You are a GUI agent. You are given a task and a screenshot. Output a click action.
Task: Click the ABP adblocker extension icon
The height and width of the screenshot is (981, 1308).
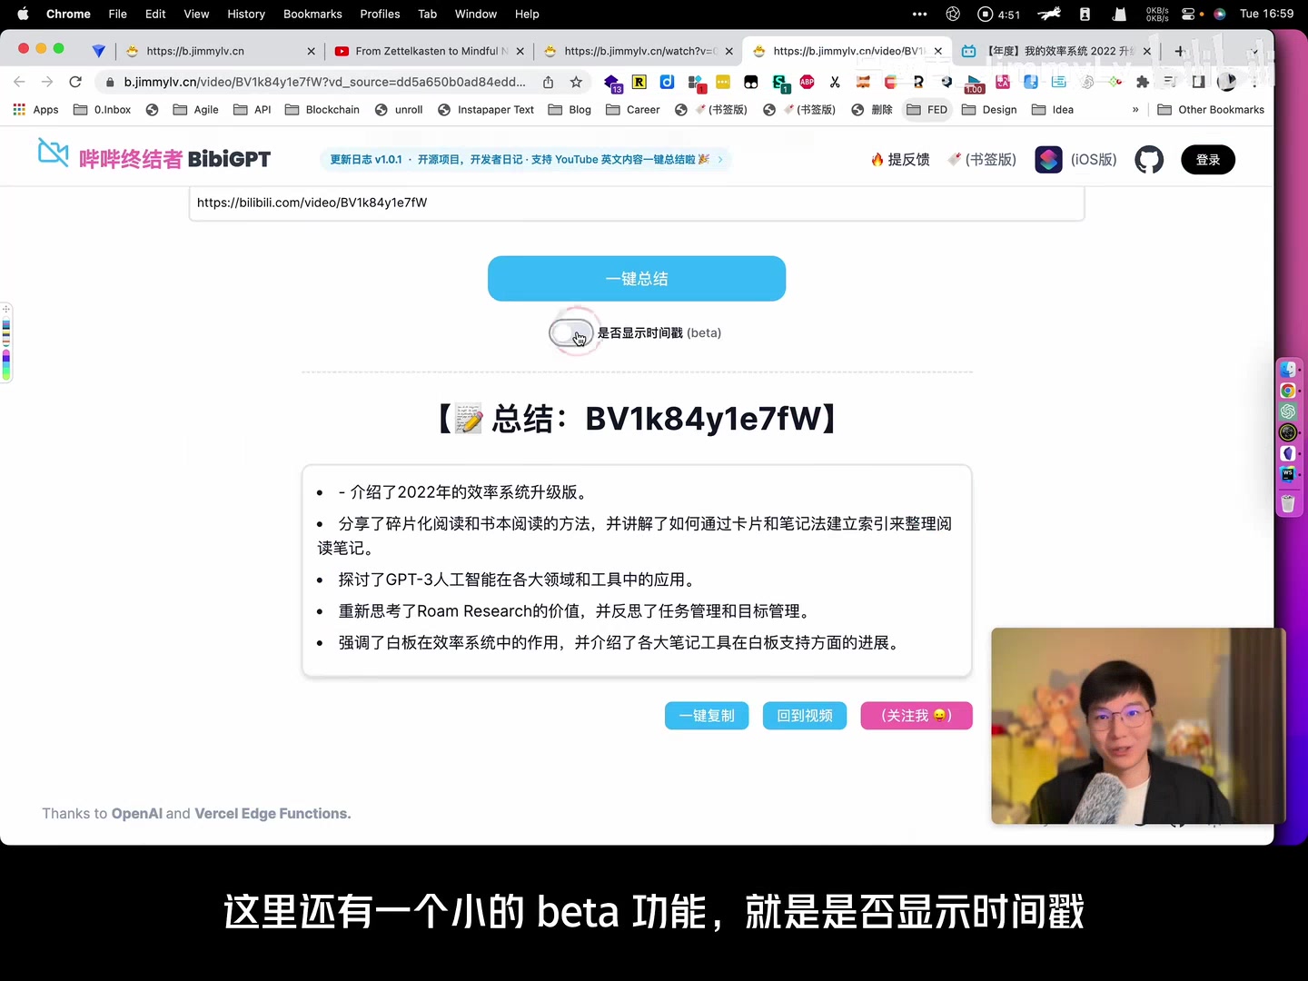click(808, 82)
